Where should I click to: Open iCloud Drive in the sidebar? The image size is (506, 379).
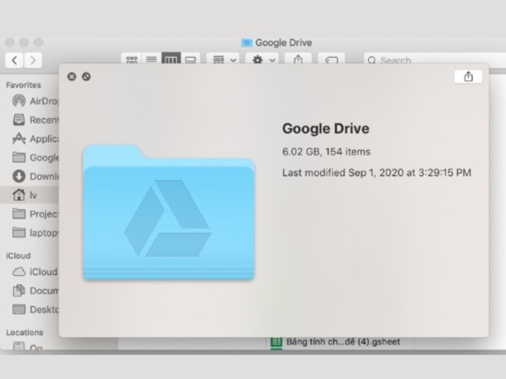click(x=35, y=272)
